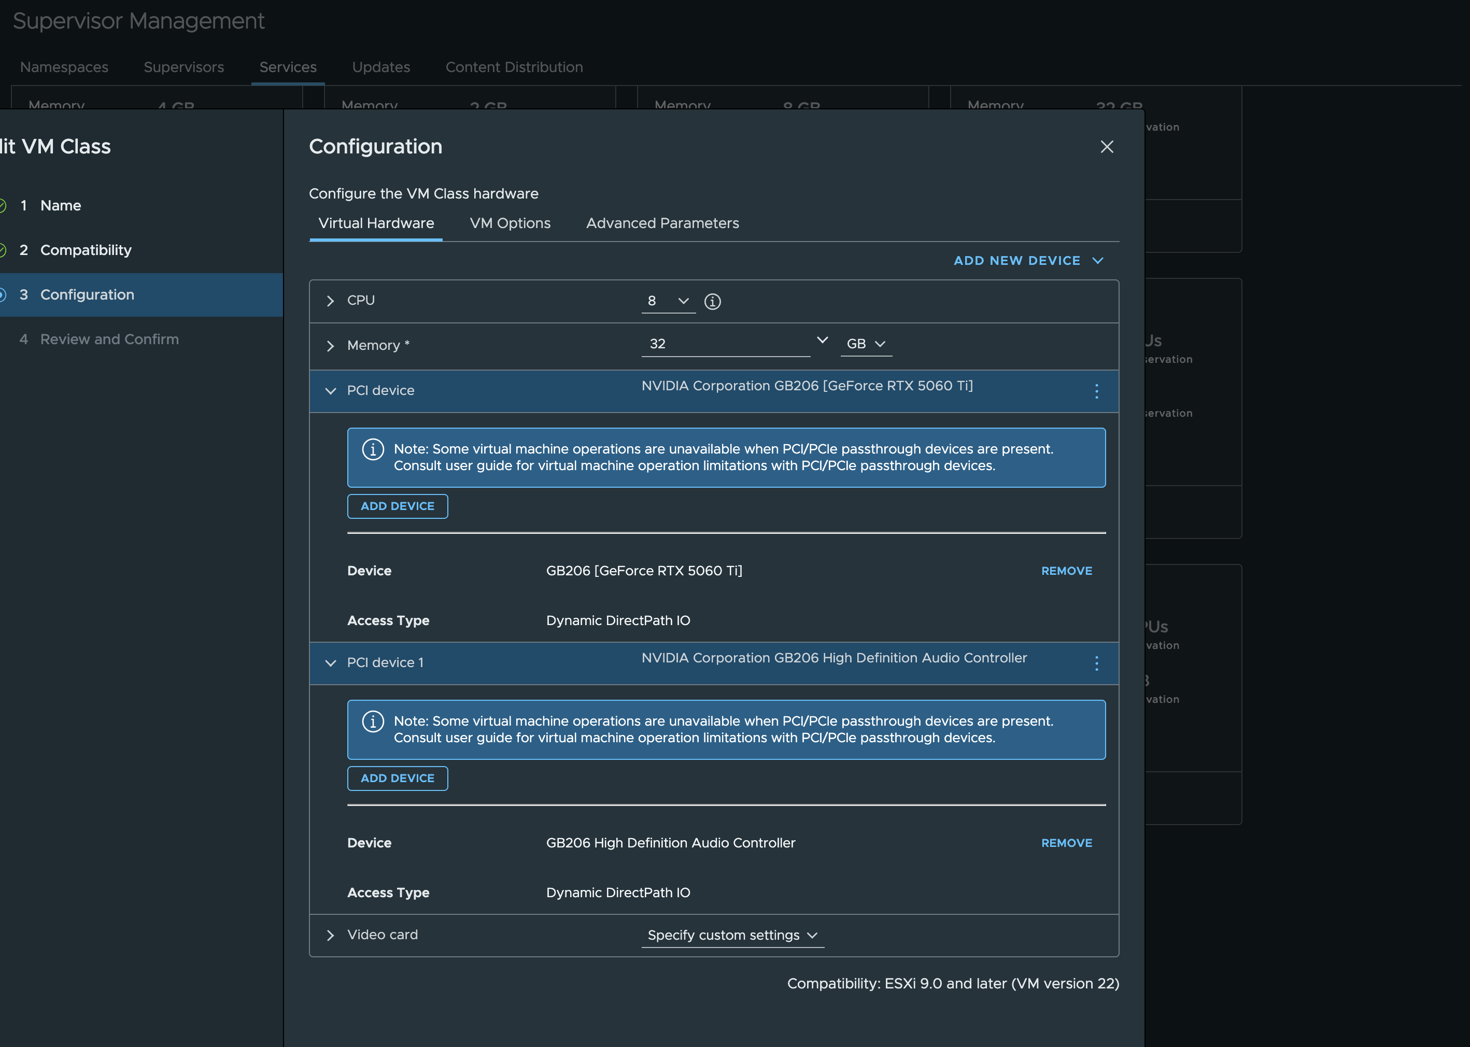Screen dimensions: 1470x1047
Task: Select wizard step 3 Configuration
Action: pos(140,294)
